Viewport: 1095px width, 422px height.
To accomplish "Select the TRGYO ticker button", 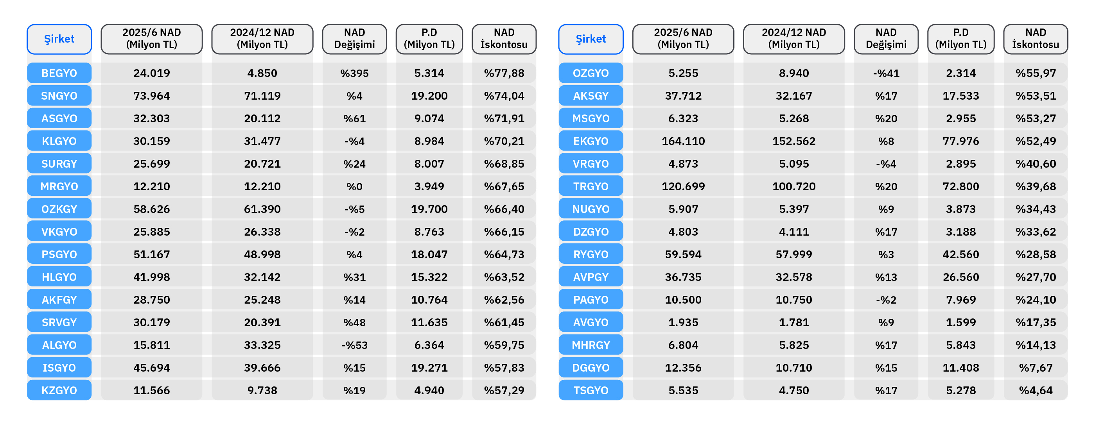I will point(591,186).
